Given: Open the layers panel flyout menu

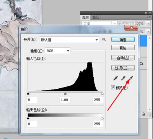Looking at the screenshot, I should click(x=149, y=17).
